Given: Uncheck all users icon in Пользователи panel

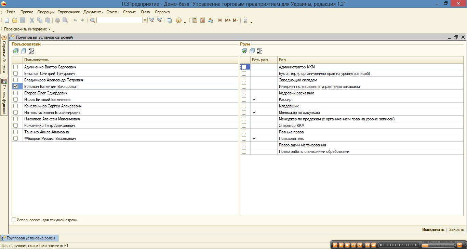Looking at the screenshot, I should click(x=24, y=51).
